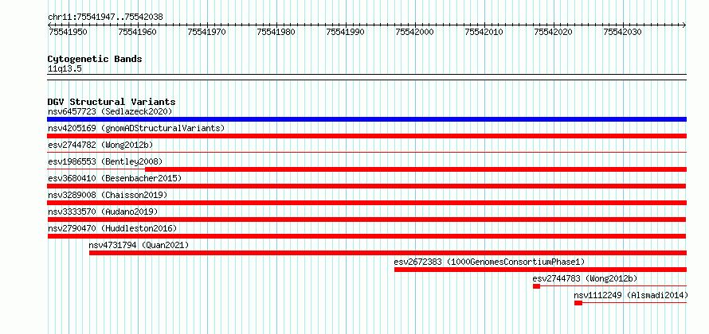Image resolution: width=709 pixels, height=334 pixels.
Task: Click the nsv6457723 (Sedlazeck2020) variant label
Action: click(x=110, y=111)
